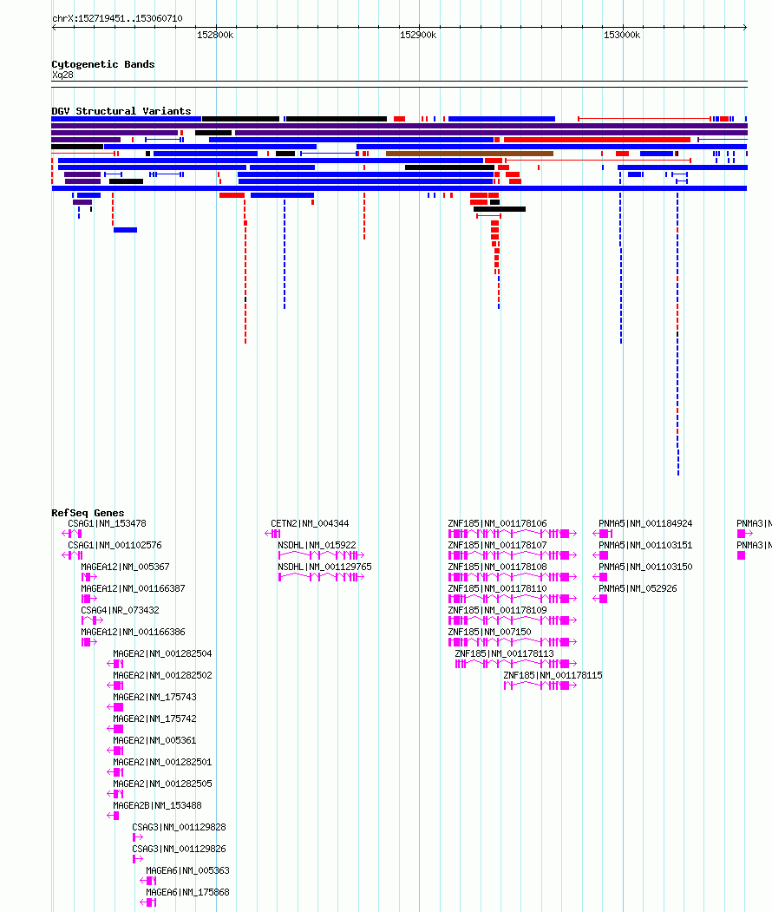The height and width of the screenshot is (912, 772).
Task: Open MAGEA2|NM_001282505 transcript label
Action: coord(163,784)
